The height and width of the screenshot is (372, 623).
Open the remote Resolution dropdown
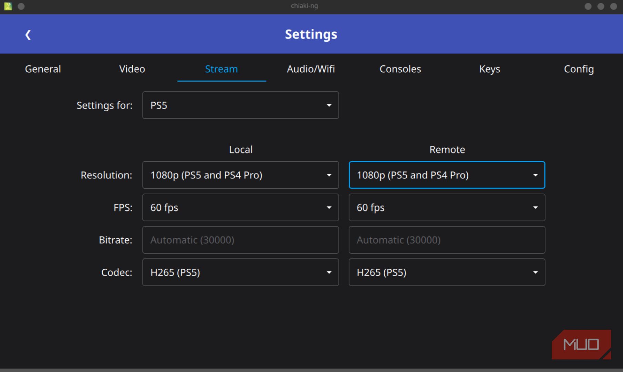tap(447, 175)
